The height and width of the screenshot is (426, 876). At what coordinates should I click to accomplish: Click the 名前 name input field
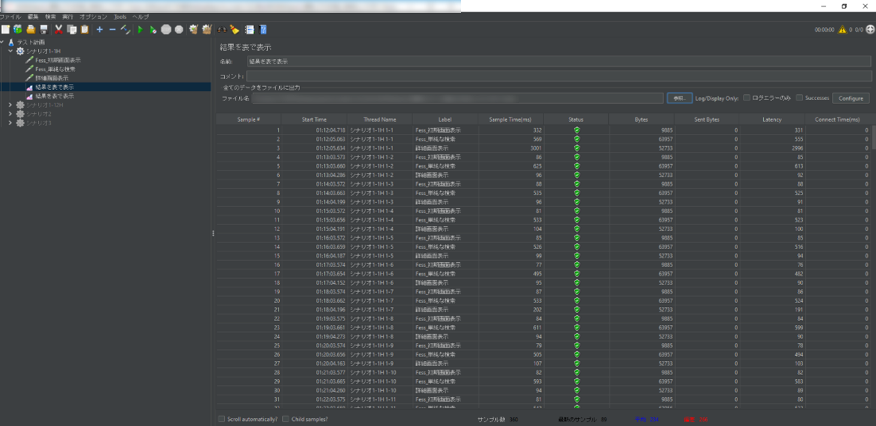[559, 61]
